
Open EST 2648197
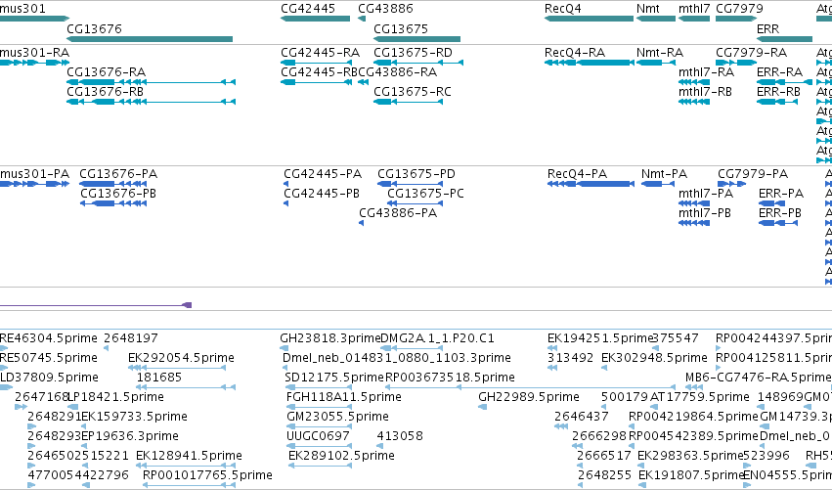[131, 338]
